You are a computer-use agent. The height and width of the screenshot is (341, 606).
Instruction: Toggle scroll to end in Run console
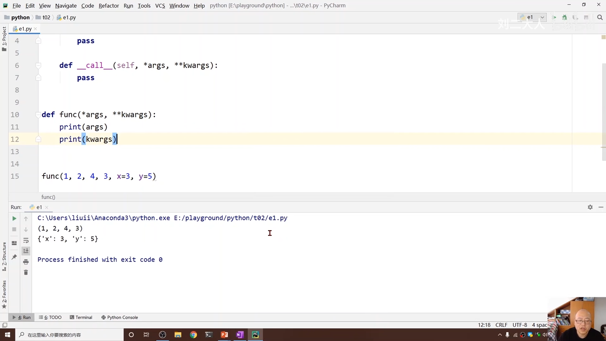point(26,251)
